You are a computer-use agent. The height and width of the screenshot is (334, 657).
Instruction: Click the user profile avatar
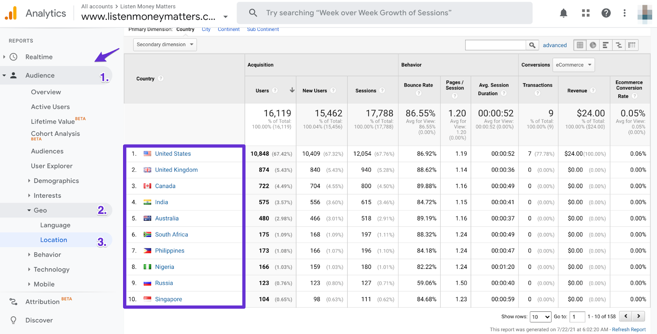pos(644,13)
